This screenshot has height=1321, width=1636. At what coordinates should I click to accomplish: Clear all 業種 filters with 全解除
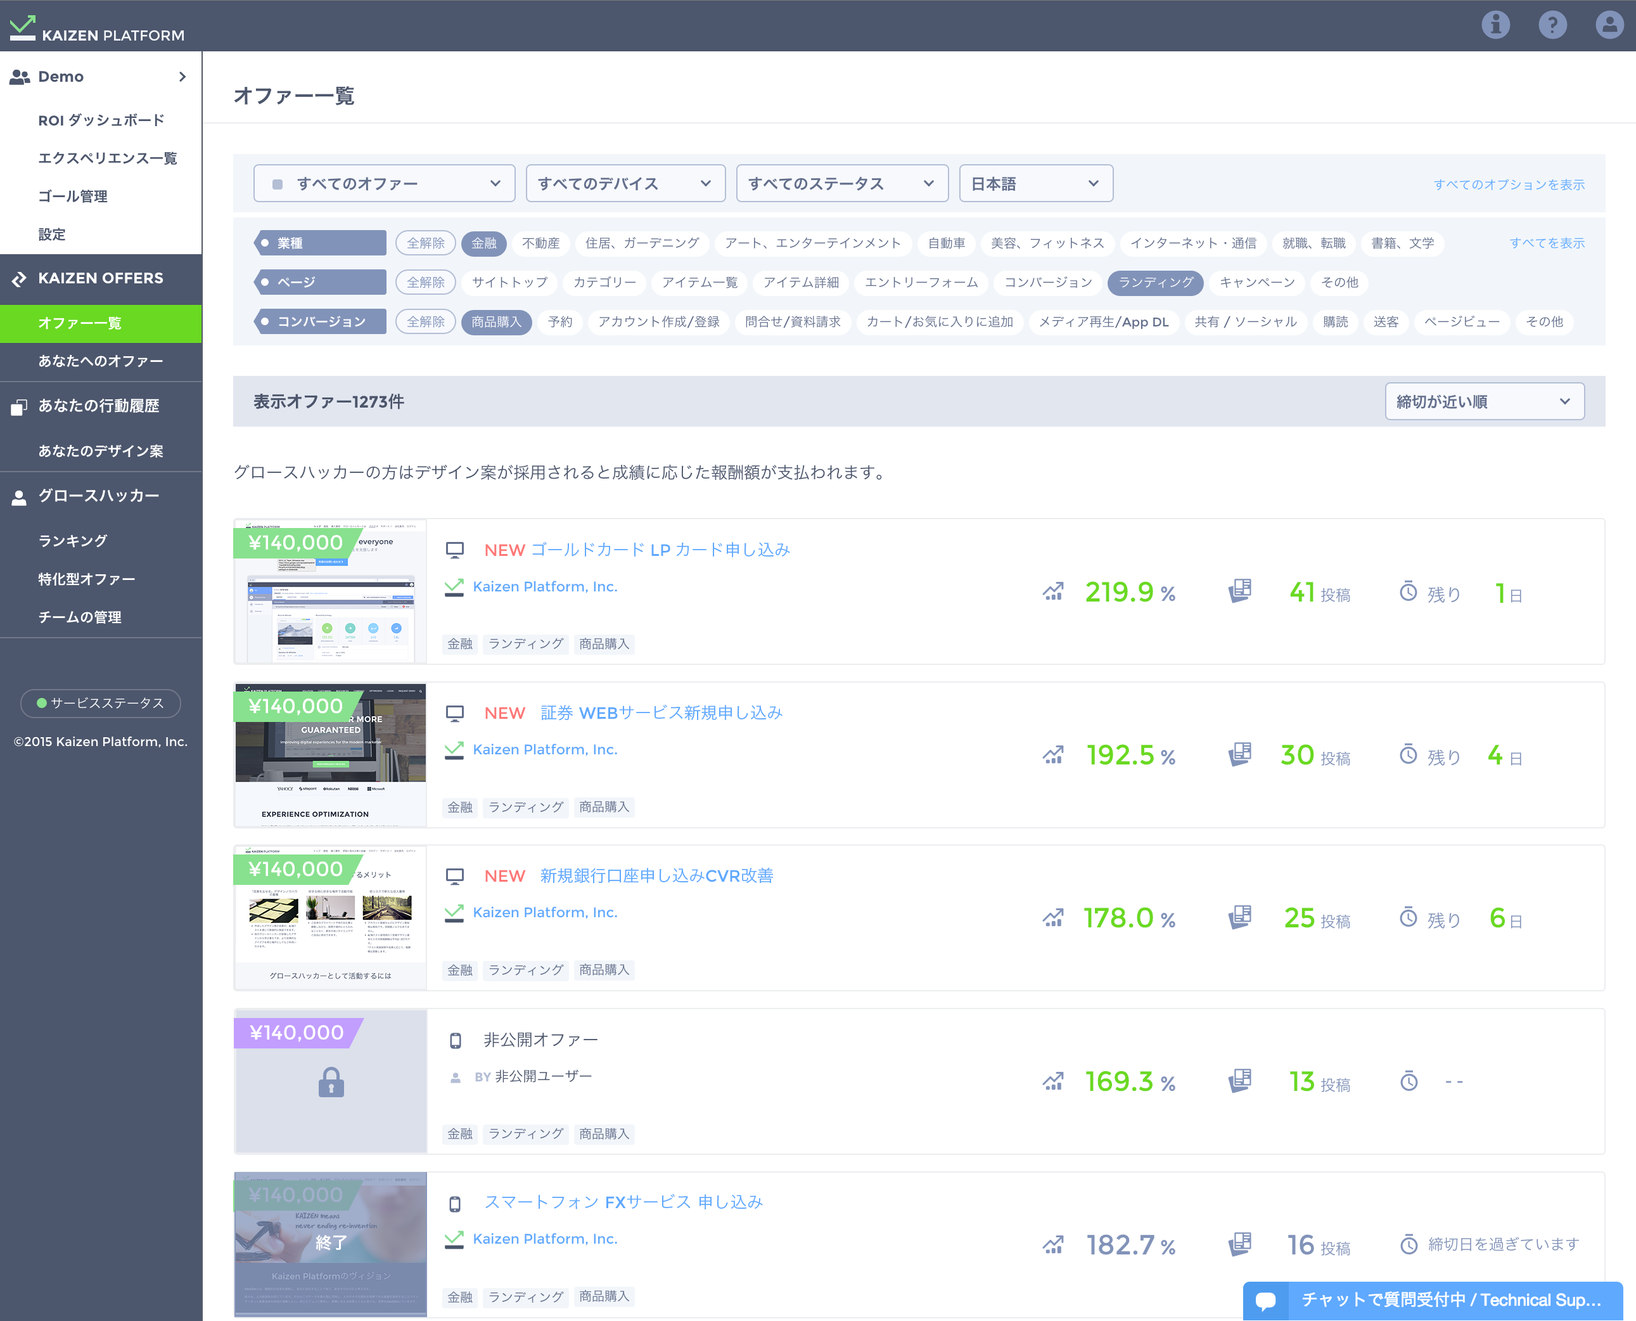[x=425, y=243]
